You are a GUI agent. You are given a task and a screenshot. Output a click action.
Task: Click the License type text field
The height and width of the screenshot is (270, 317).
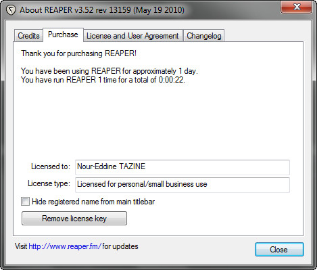(182, 185)
